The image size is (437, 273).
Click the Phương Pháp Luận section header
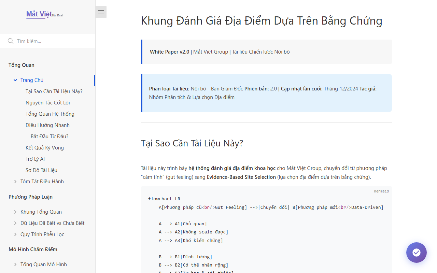(x=30, y=197)
